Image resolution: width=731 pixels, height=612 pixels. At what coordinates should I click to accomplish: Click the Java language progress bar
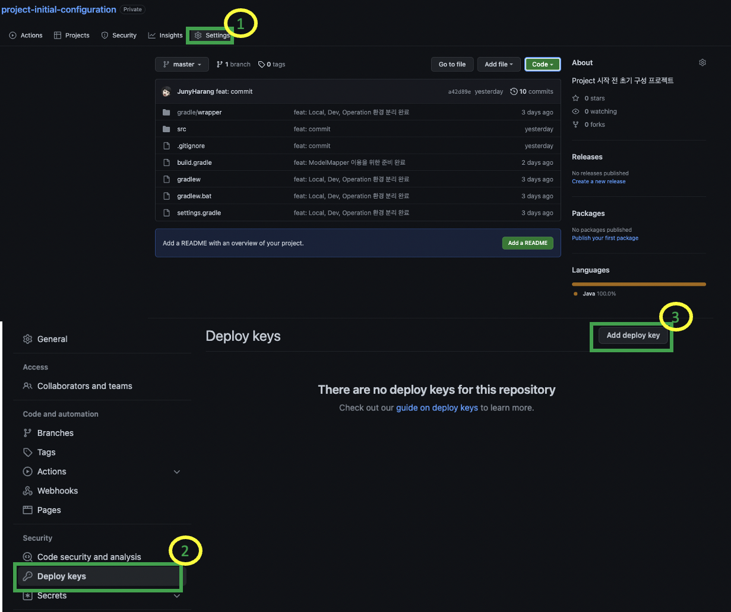click(x=639, y=284)
